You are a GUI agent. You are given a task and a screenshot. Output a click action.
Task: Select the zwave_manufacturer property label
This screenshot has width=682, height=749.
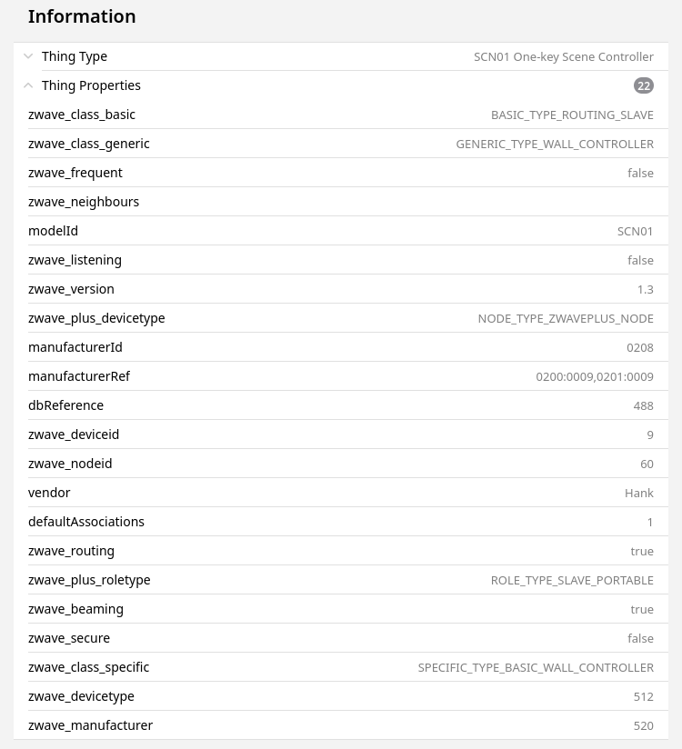tap(90, 725)
